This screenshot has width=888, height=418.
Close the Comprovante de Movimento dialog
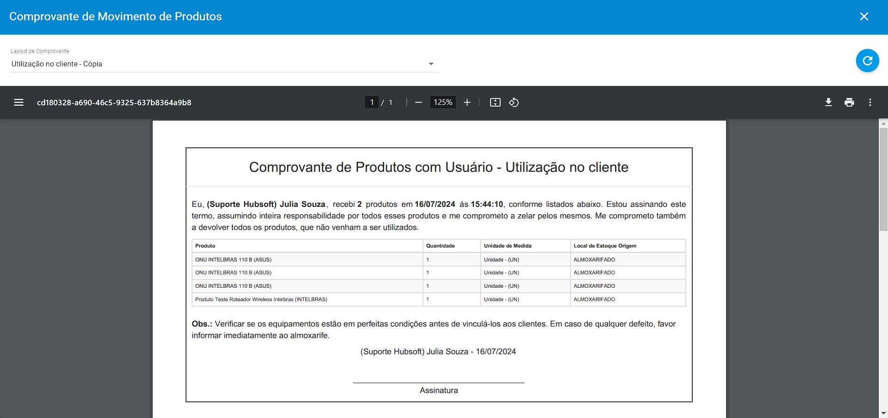point(864,17)
